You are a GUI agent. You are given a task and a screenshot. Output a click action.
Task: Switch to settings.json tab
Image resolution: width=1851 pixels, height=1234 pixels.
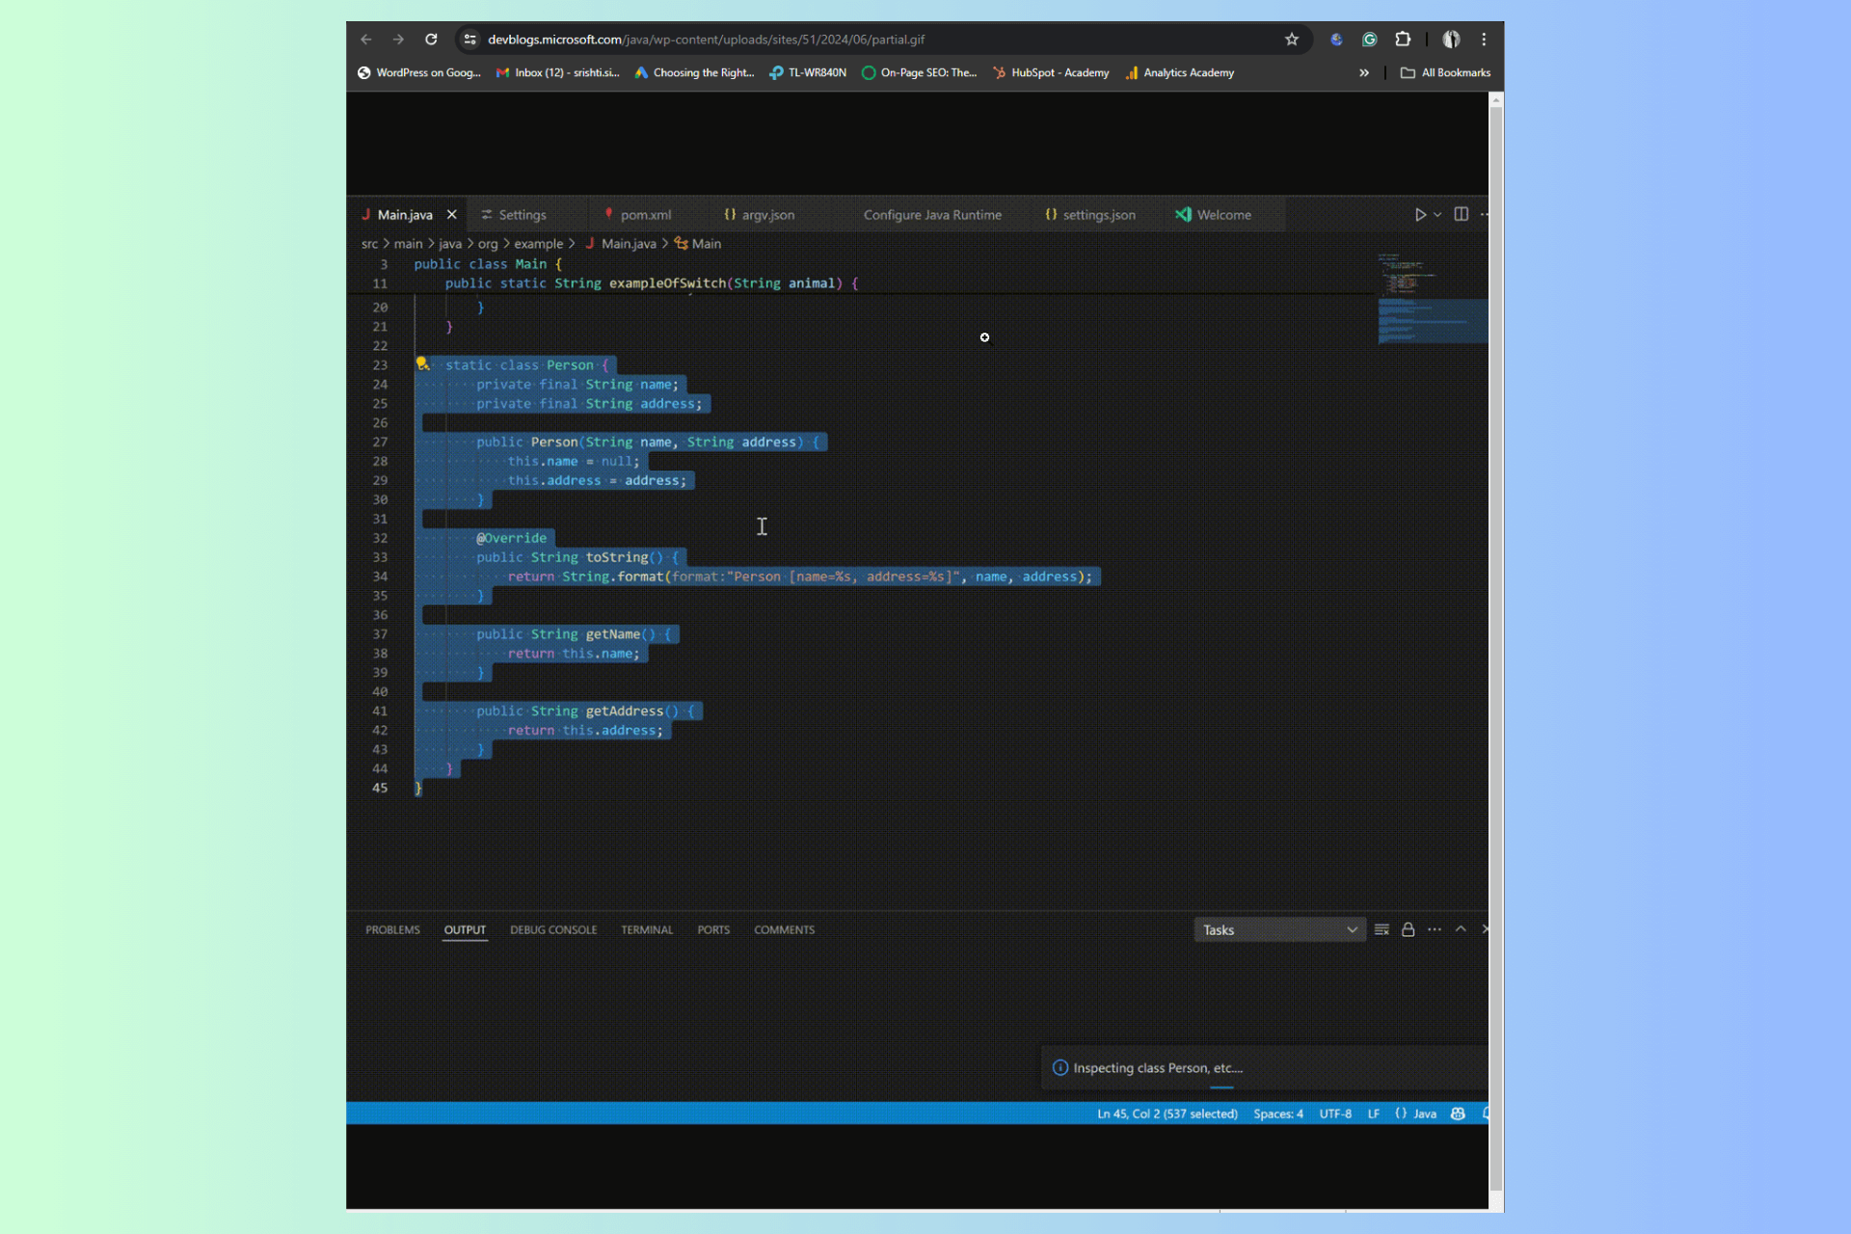1098,215
